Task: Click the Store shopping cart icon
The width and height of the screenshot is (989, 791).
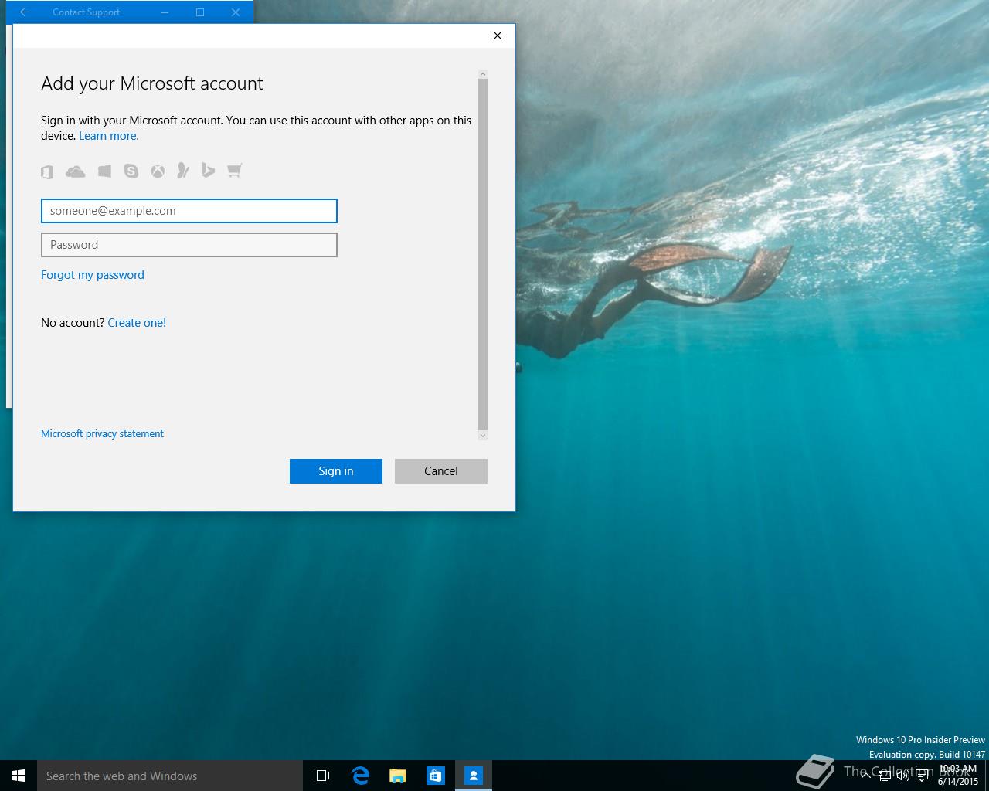Action: 234,171
